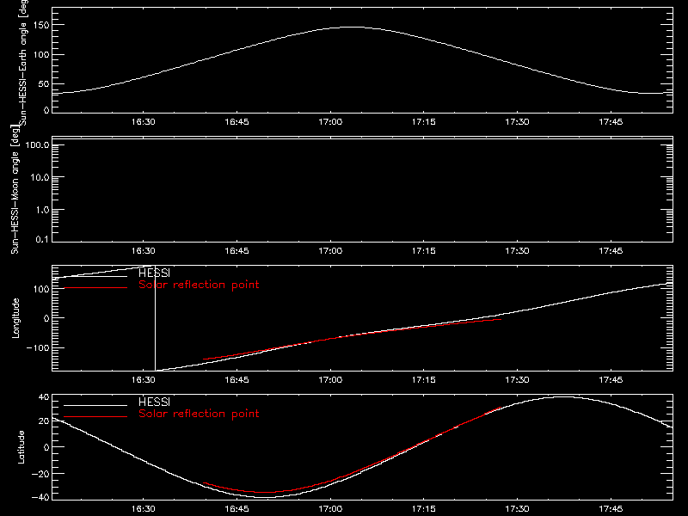Click Solar reflection point legend in Latitude plot

[x=199, y=414]
